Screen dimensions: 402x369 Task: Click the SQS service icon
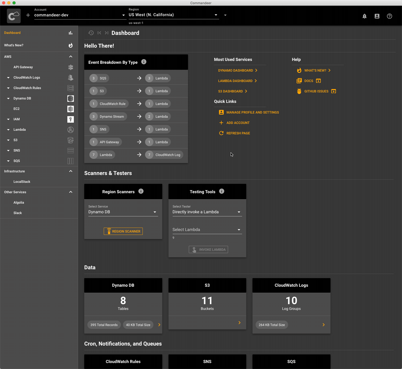(x=70, y=161)
